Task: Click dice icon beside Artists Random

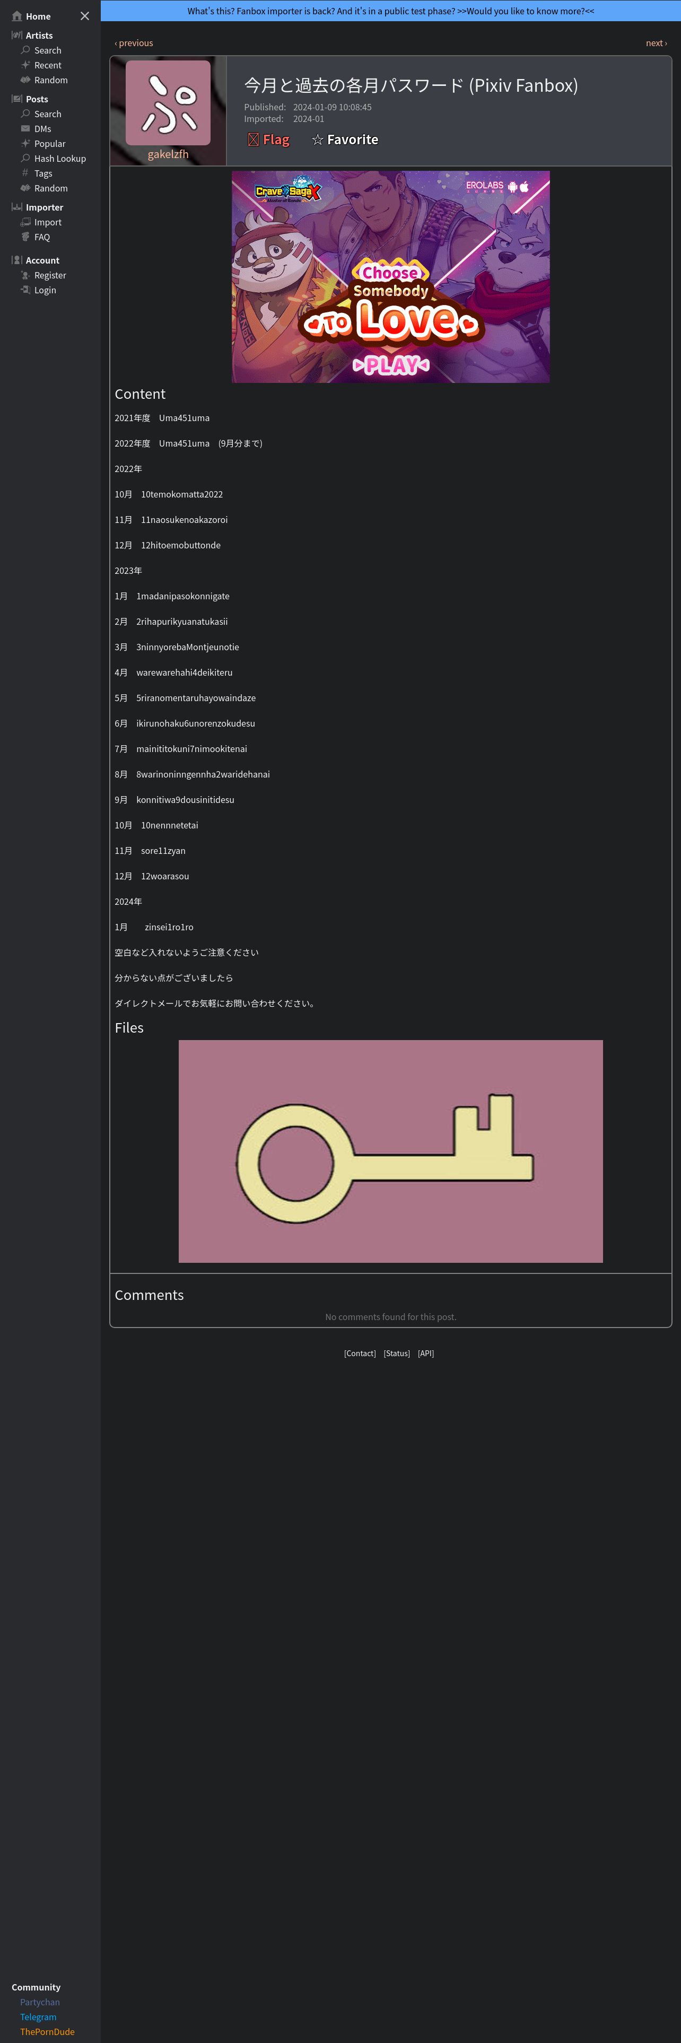Action: (x=25, y=80)
